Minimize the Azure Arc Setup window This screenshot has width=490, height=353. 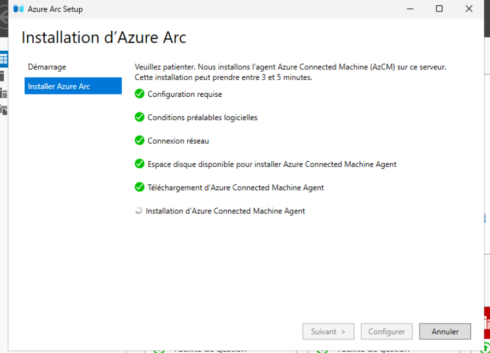point(410,9)
